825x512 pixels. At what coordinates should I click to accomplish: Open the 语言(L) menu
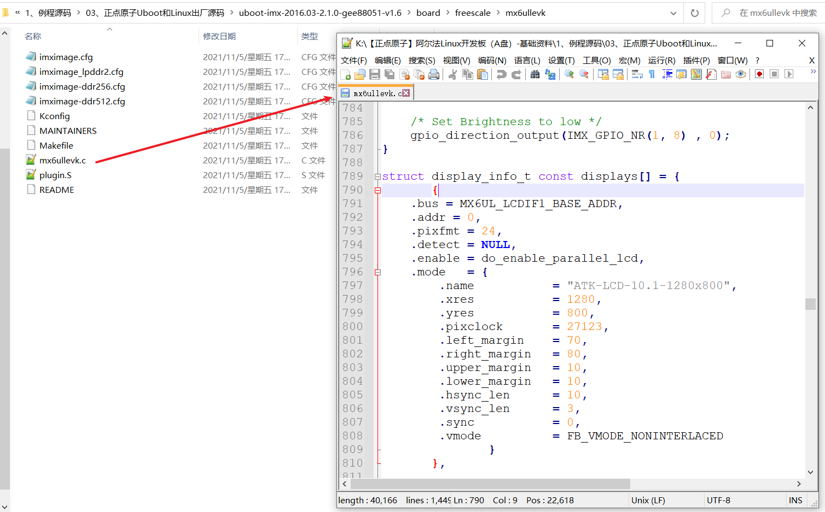527,60
